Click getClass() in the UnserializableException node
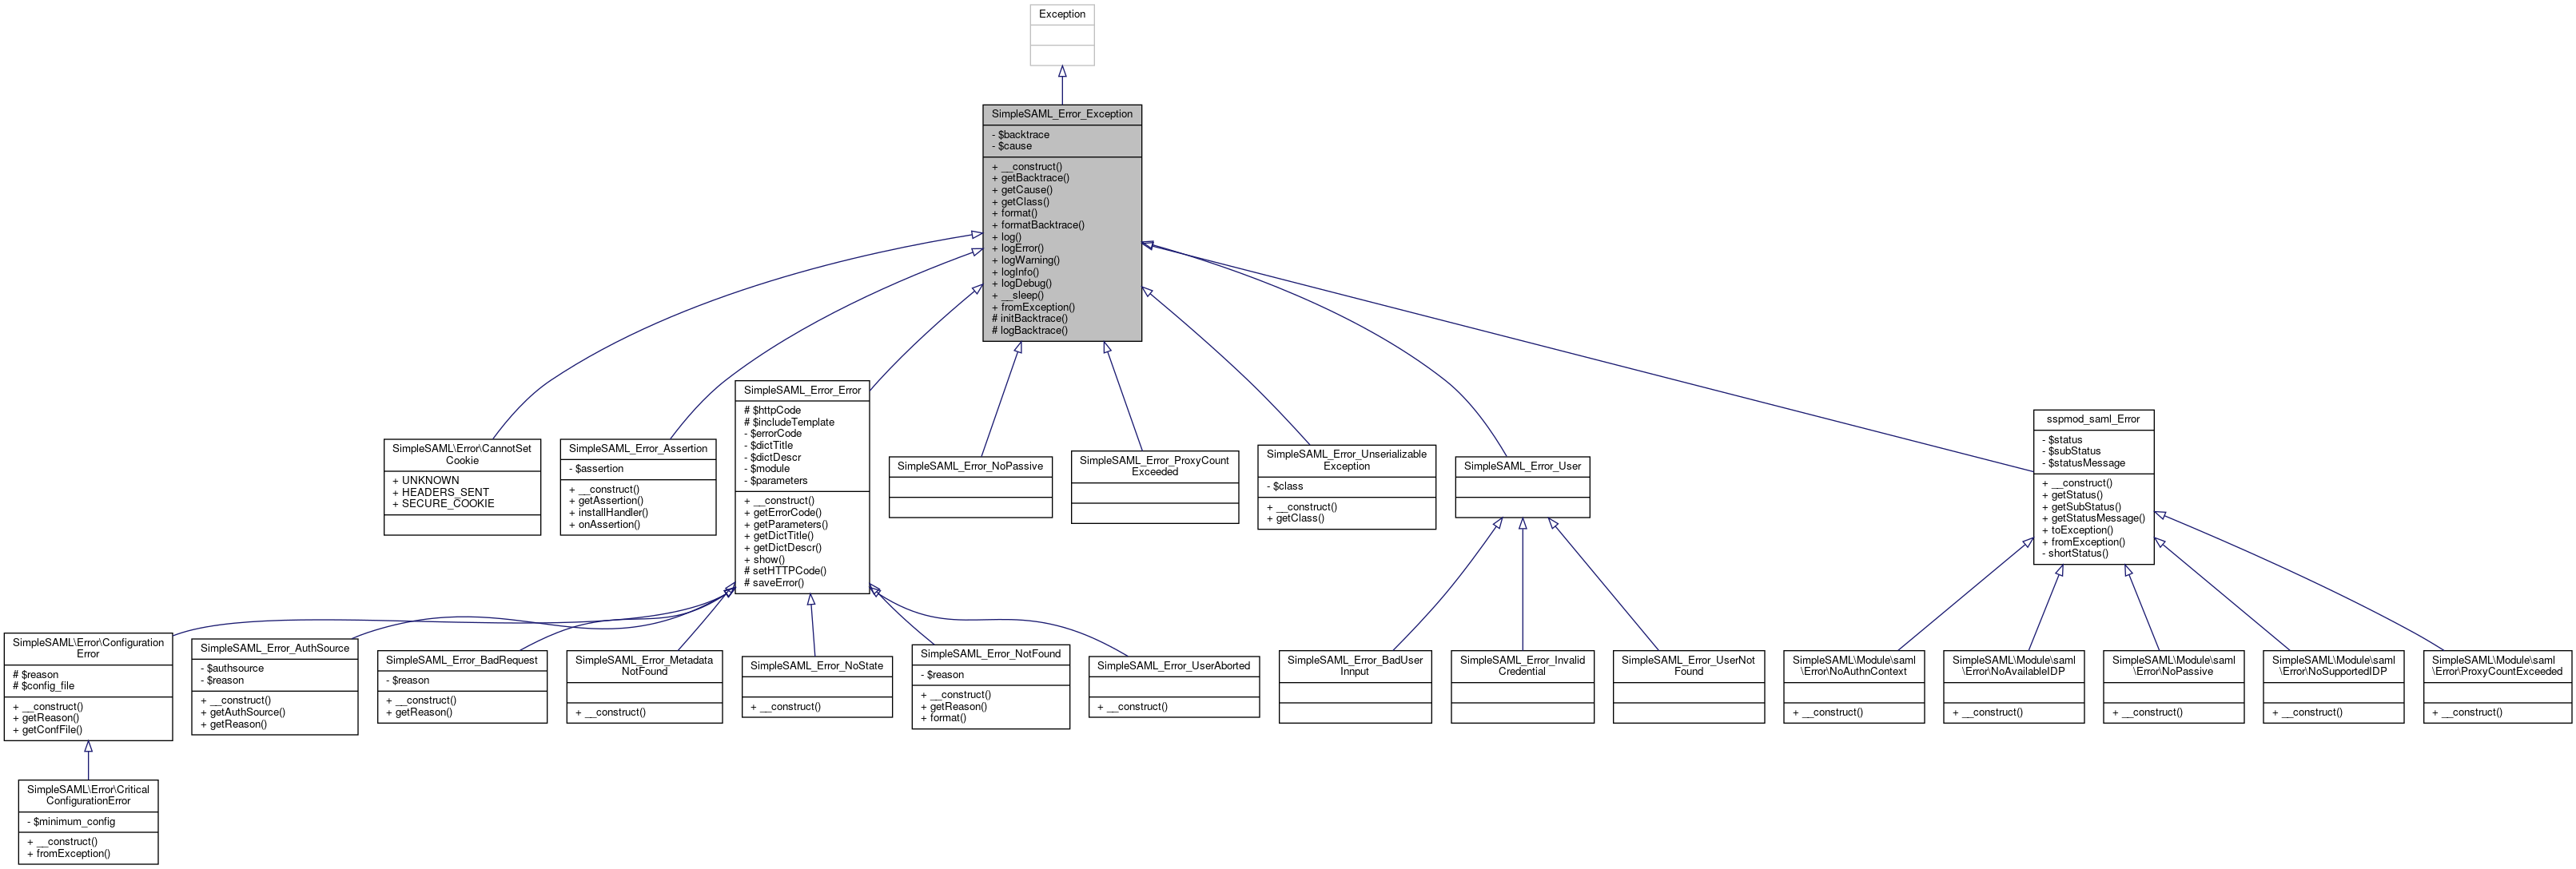Screen dimensions: 2576x869 click(x=1295, y=518)
